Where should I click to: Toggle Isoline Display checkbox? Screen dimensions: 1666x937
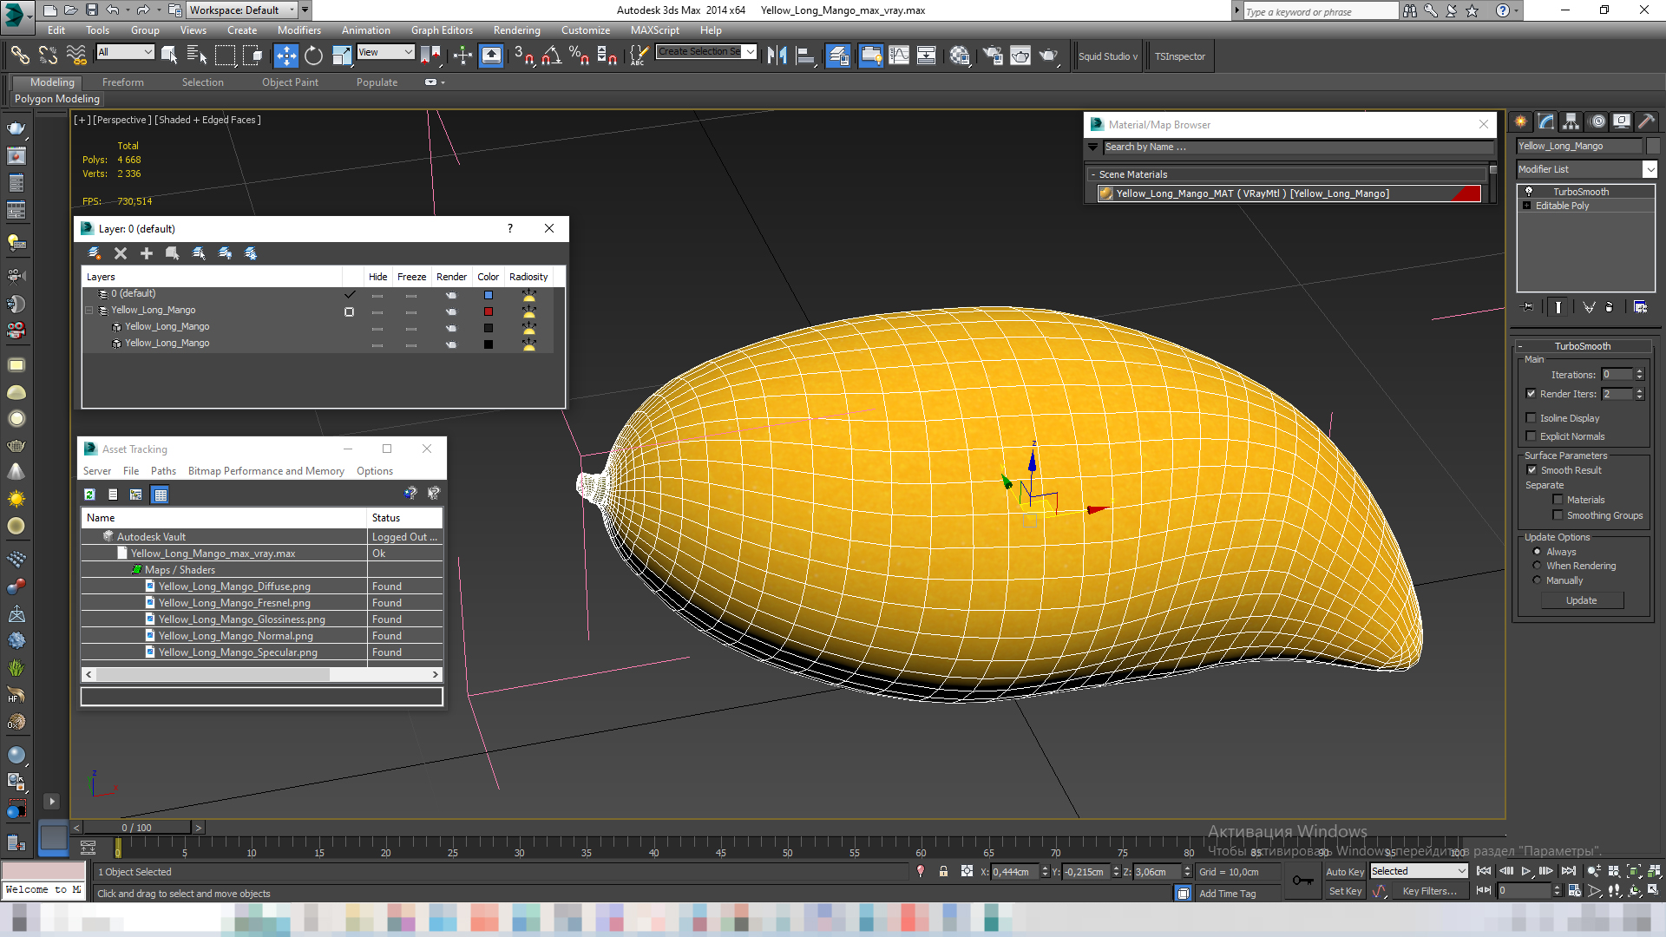(1531, 418)
